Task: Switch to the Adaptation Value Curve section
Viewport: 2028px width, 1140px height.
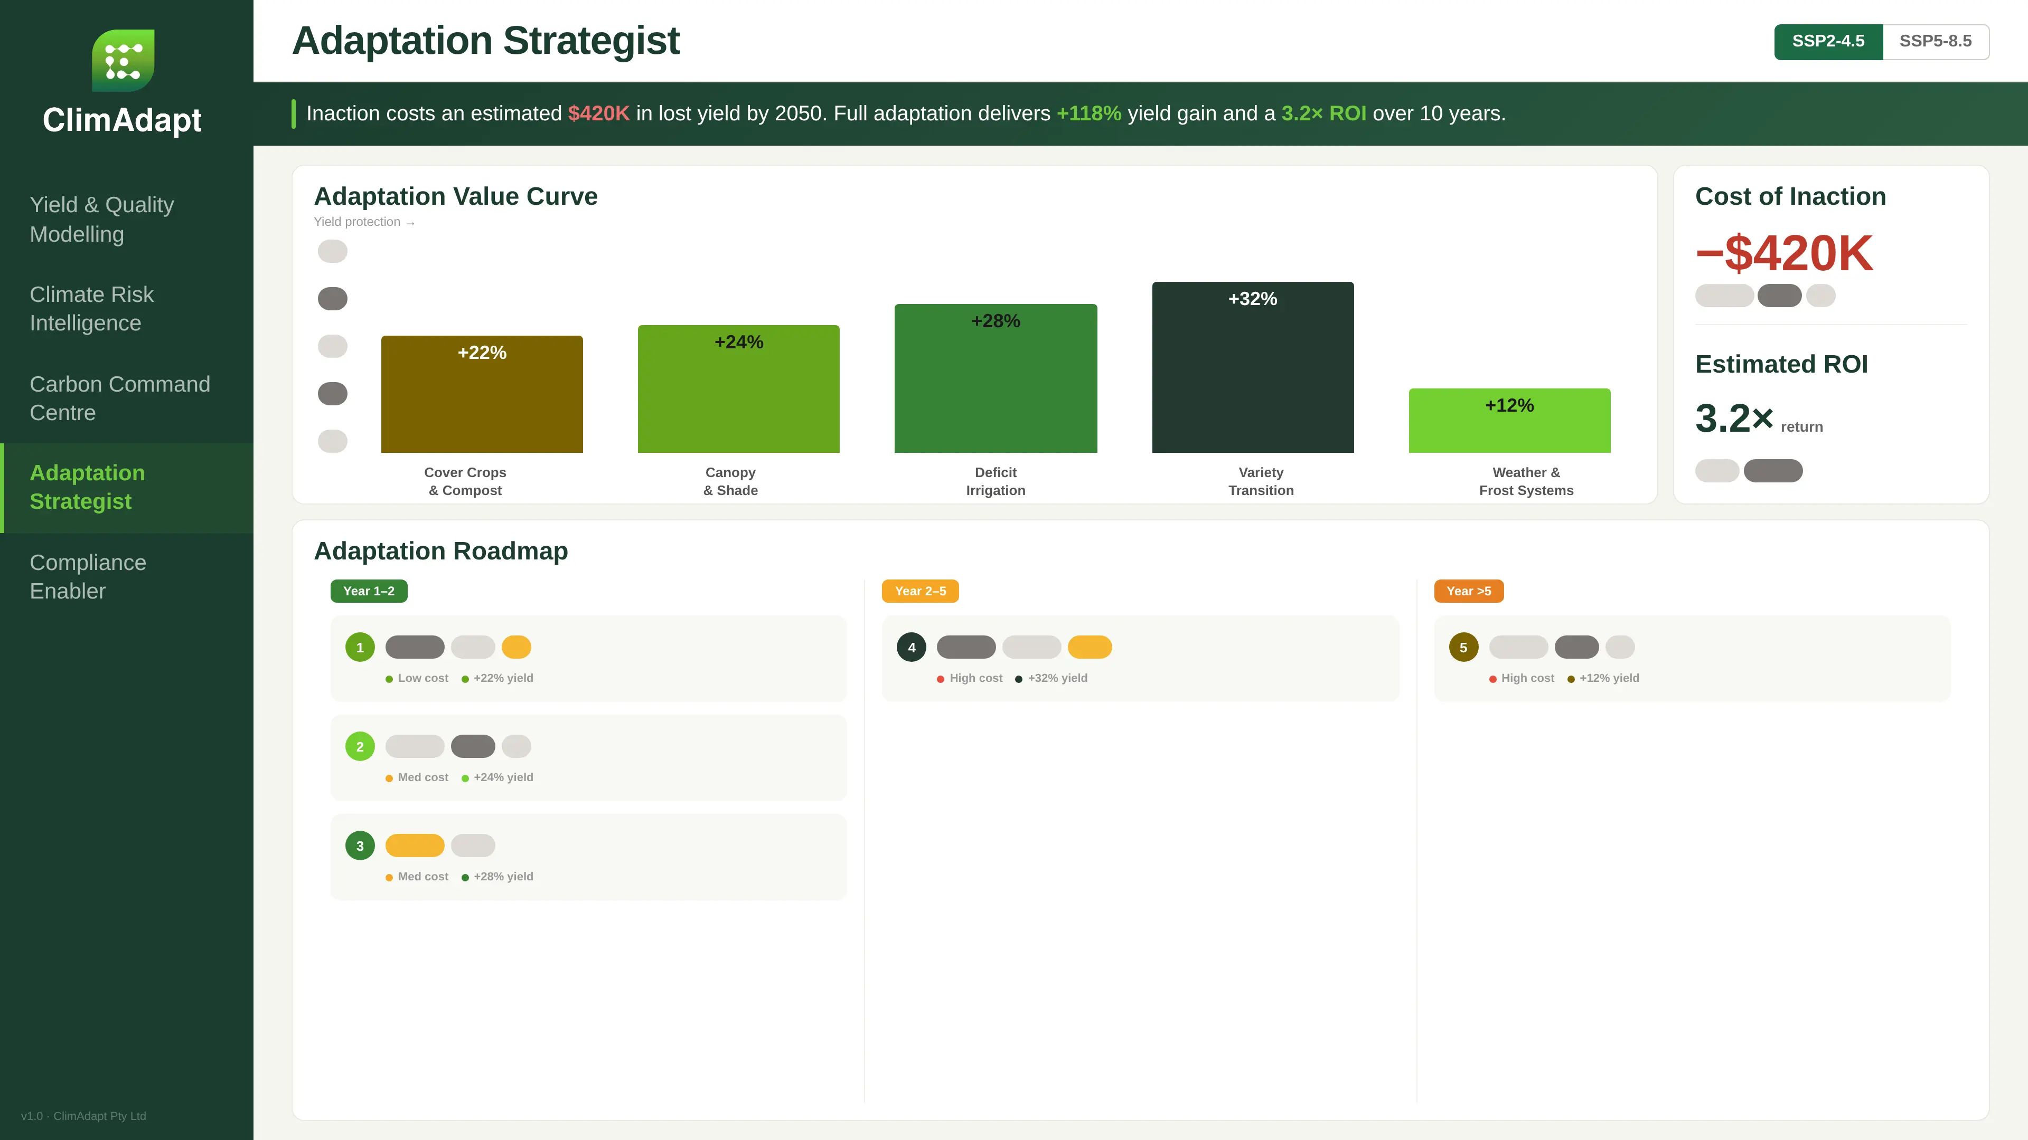Action: [x=456, y=196]
